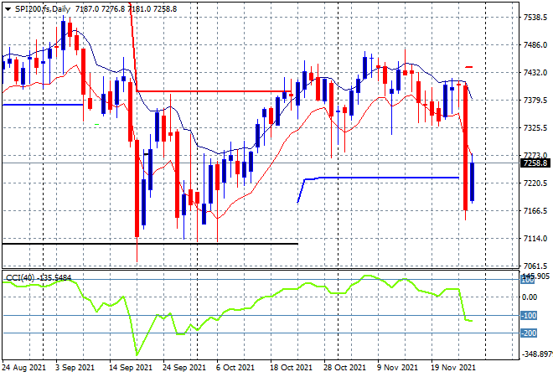Click the 7379.5 price axis label
The image size is (553, 377).
click(535, 101)
